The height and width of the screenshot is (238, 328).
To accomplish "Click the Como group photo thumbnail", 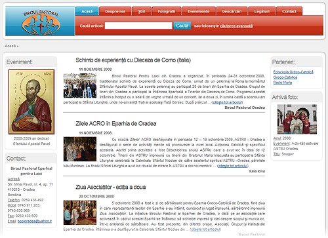I will [x=80, y=85].
